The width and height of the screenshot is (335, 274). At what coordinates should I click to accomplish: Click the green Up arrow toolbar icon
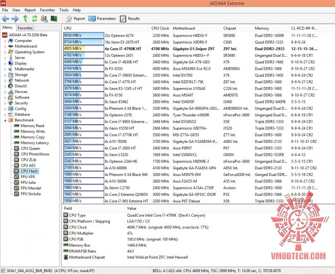tap(25, 19)
